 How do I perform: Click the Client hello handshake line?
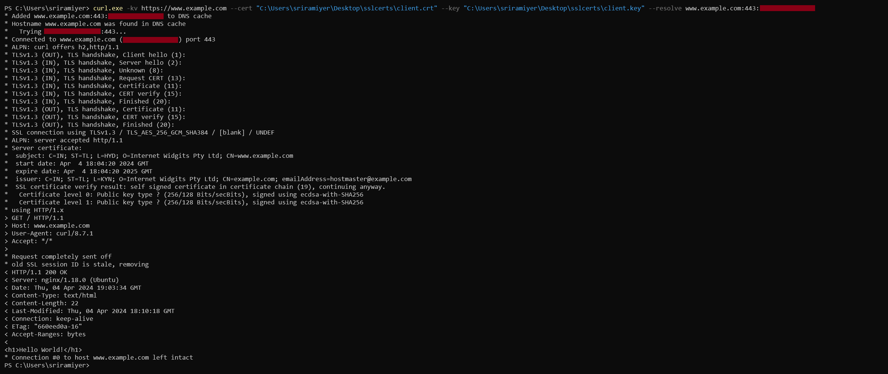(95, 55)
